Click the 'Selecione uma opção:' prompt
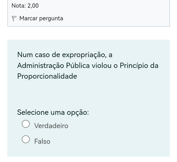The height and width of the screenshot is (162, 177). [x=53, y=112]
